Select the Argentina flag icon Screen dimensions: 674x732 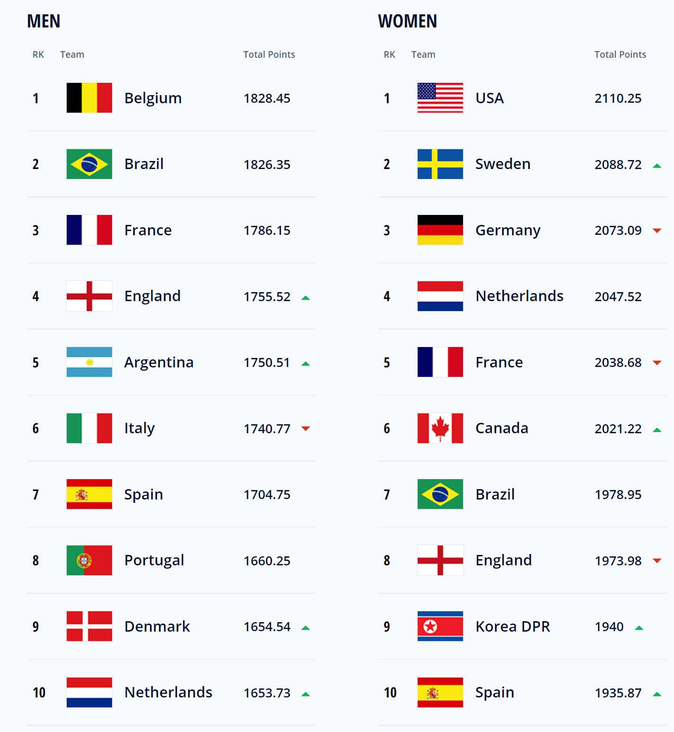pos(89,362)
